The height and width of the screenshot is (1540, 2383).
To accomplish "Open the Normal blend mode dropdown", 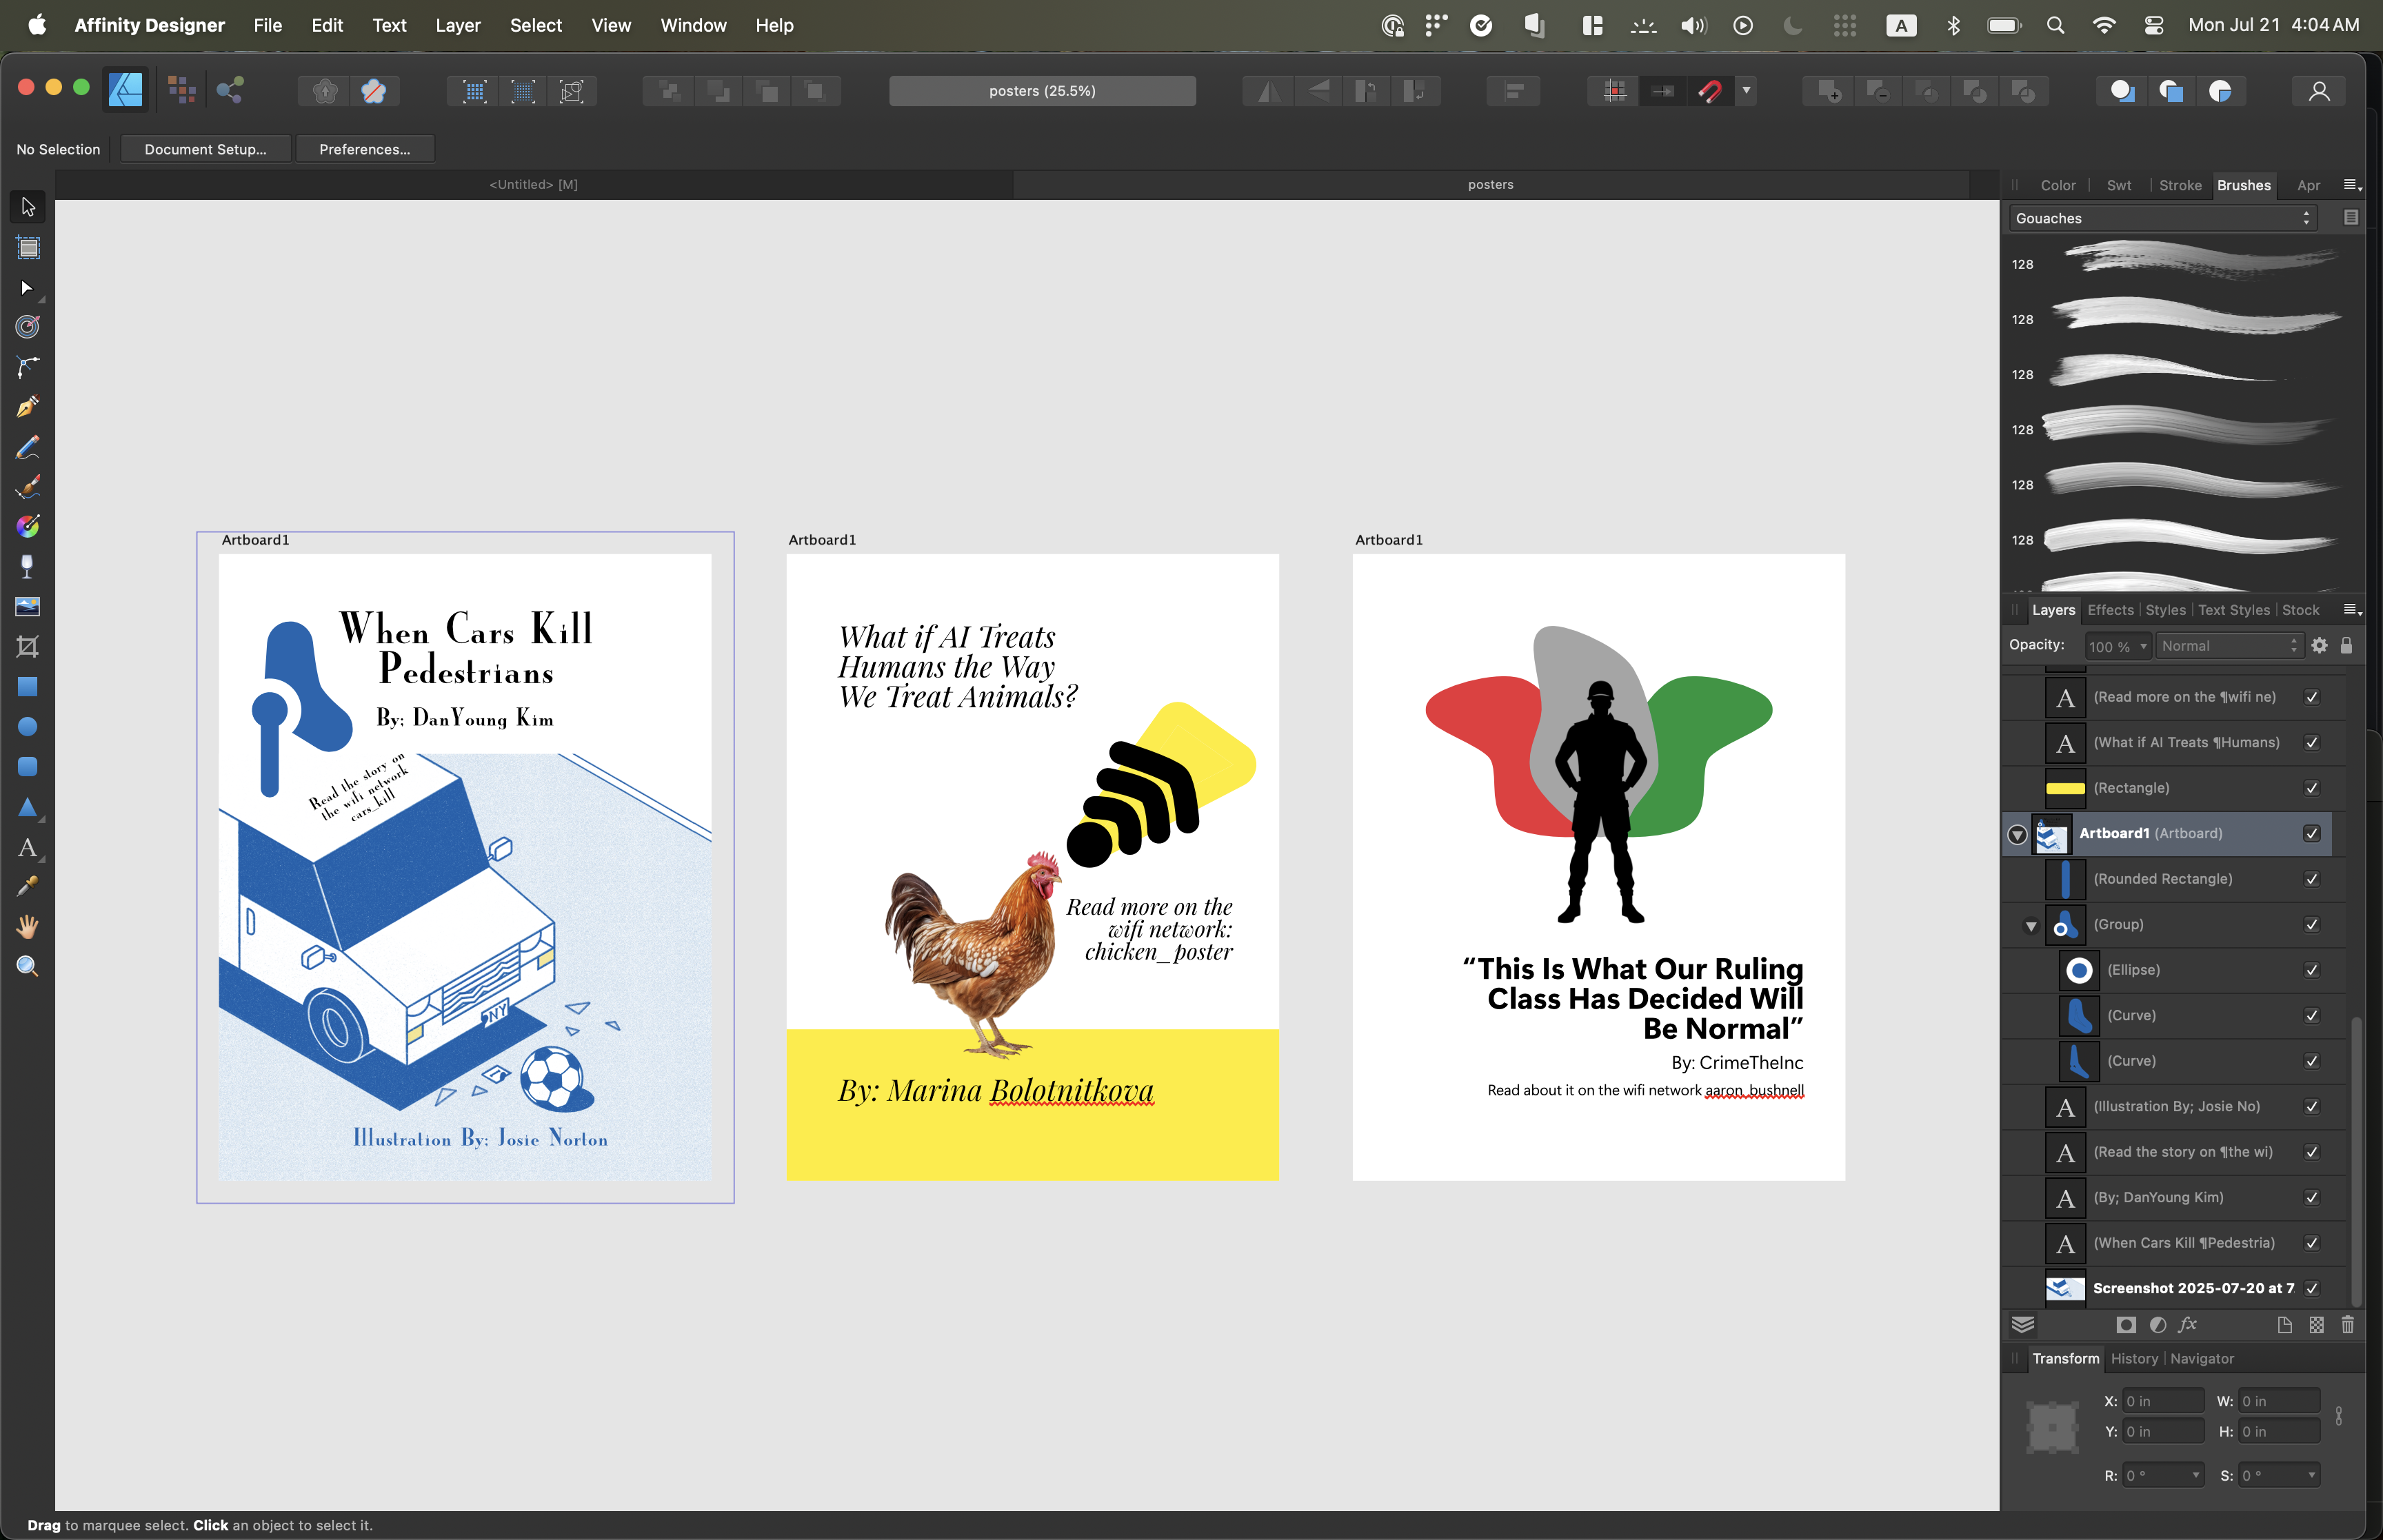I will (2229, 646).
